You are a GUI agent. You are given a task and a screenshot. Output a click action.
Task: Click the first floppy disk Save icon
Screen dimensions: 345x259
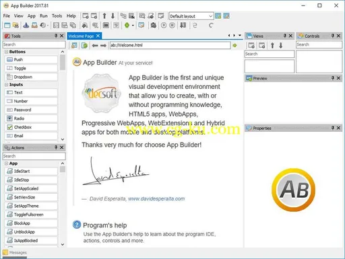[x=56, y=26]
